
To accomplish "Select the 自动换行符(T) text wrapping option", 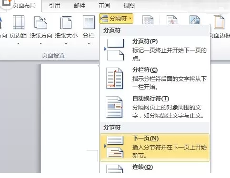I will (155, 107).
